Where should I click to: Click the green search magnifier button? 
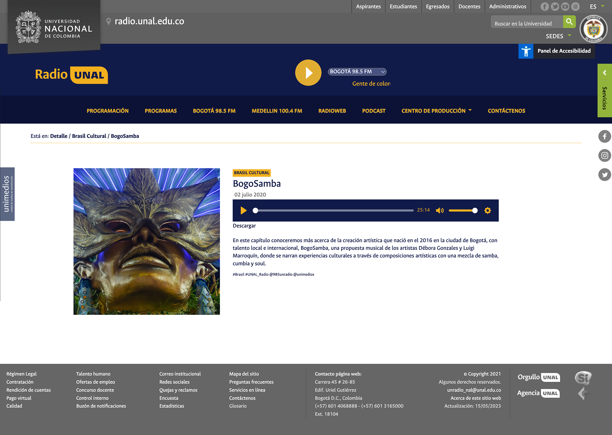569,22
